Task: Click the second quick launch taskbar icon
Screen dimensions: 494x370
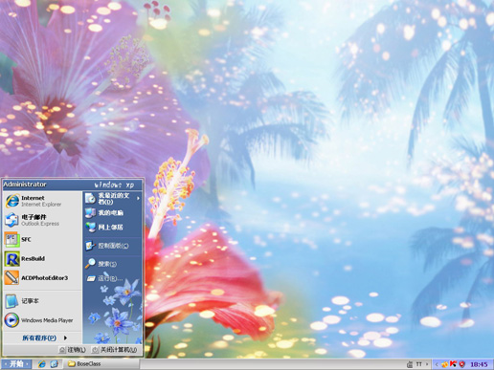Action: (x=55, y=363)
